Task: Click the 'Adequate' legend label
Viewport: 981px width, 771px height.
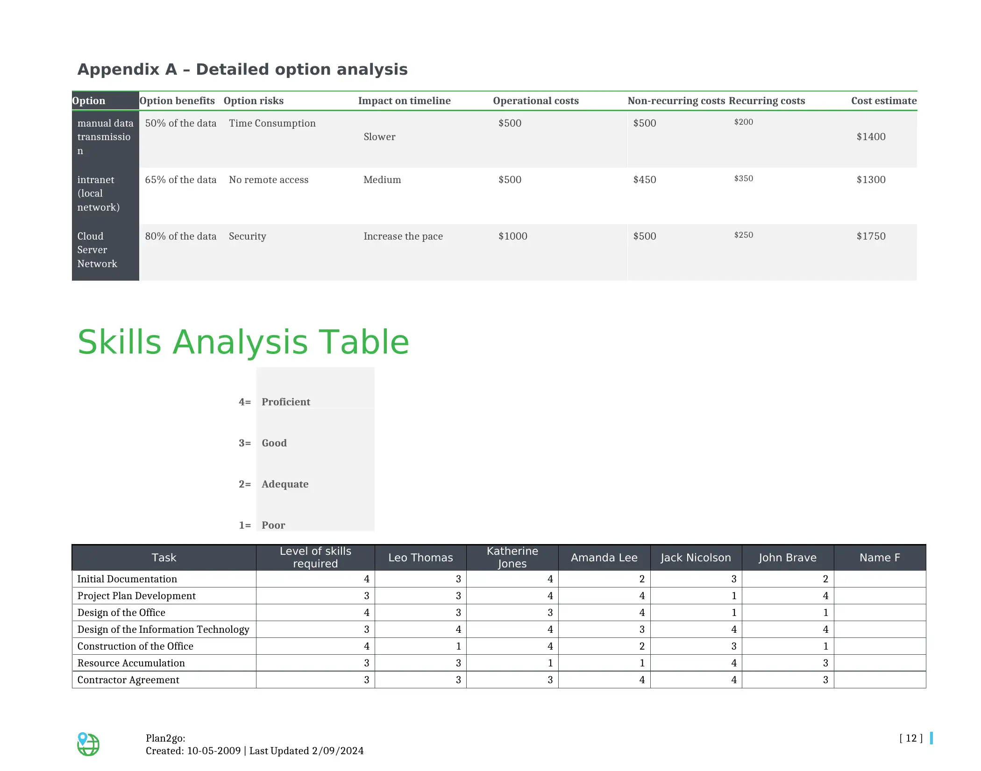Action: tap(285, 484)
